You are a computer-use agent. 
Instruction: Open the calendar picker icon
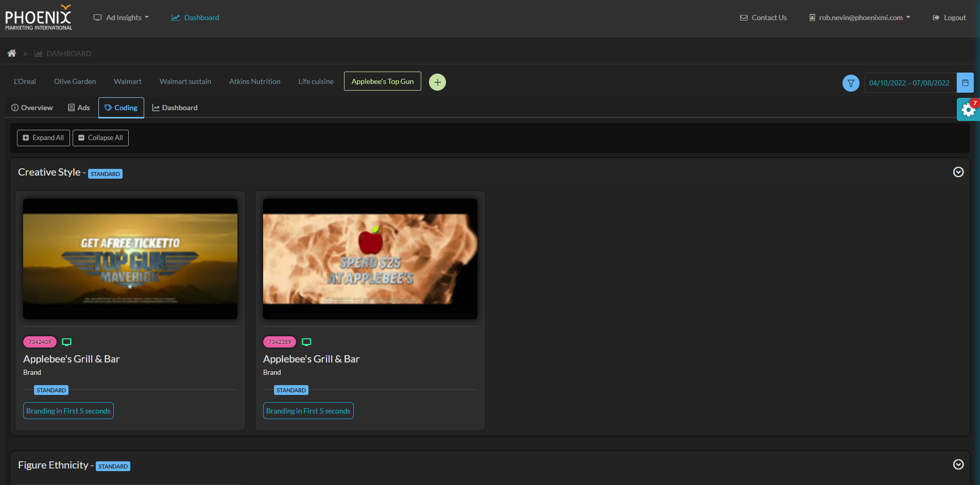tap(965, 83)
